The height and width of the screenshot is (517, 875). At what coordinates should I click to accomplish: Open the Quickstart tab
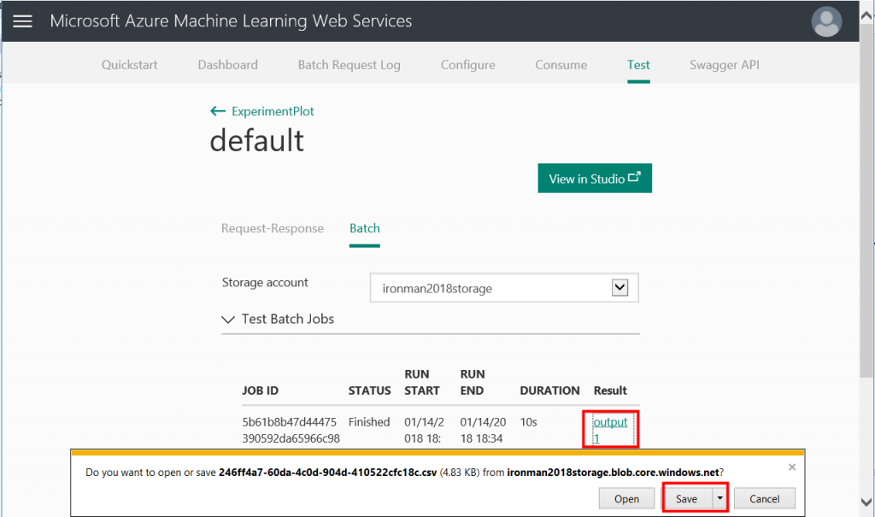pyautogui.click(x=130, y=65)
